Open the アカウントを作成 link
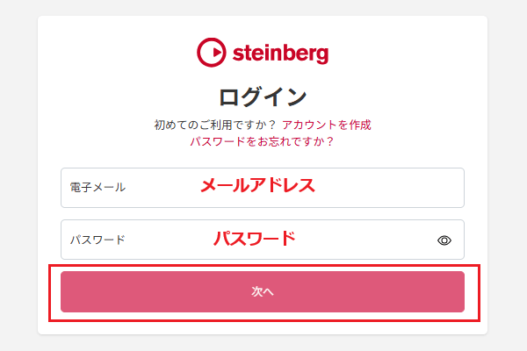 [333, 125]
